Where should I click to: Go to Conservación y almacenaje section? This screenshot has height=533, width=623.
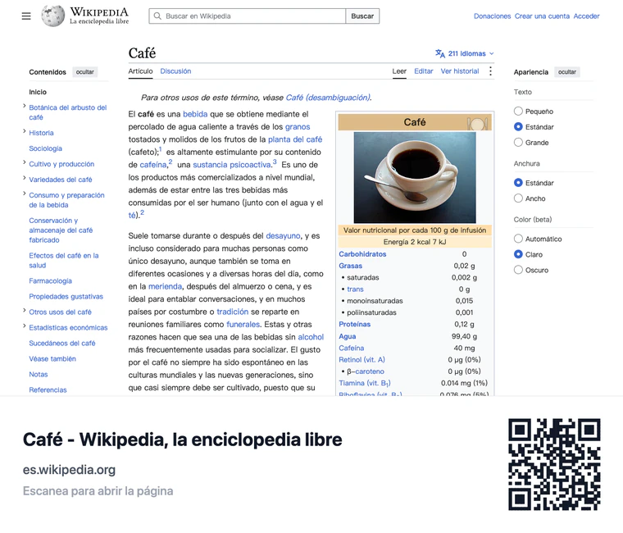pos(61,230)
